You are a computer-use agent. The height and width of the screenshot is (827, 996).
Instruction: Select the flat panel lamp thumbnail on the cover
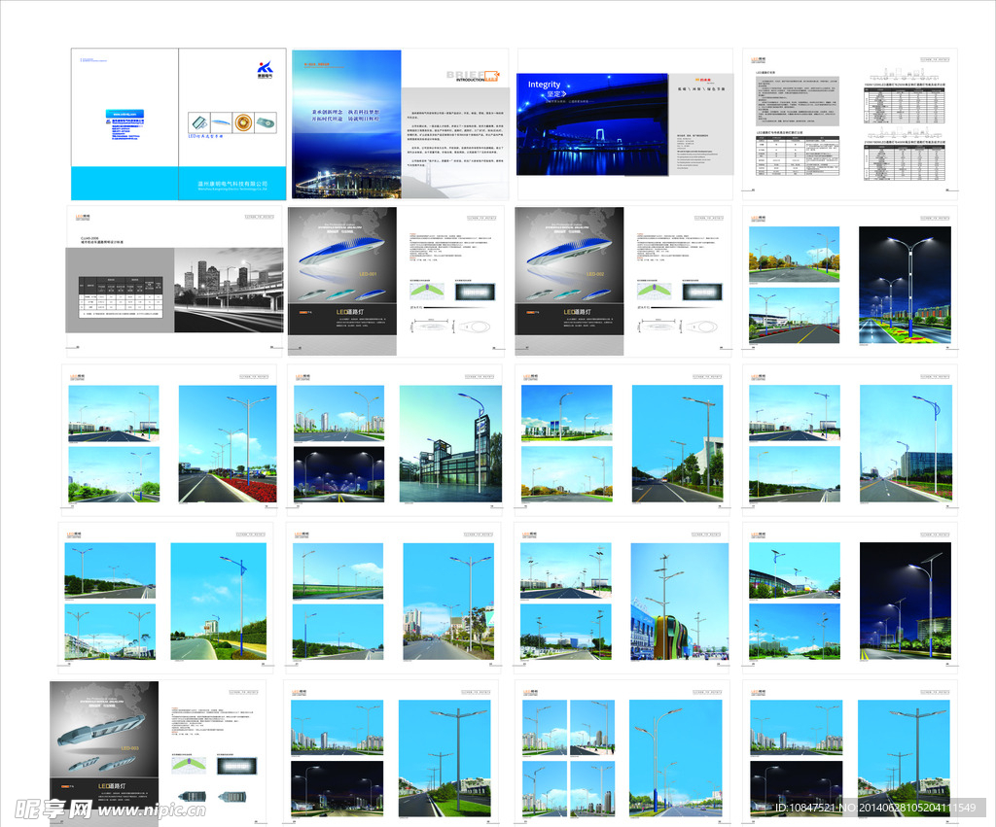pyautogui.click(x=198, y=121)
